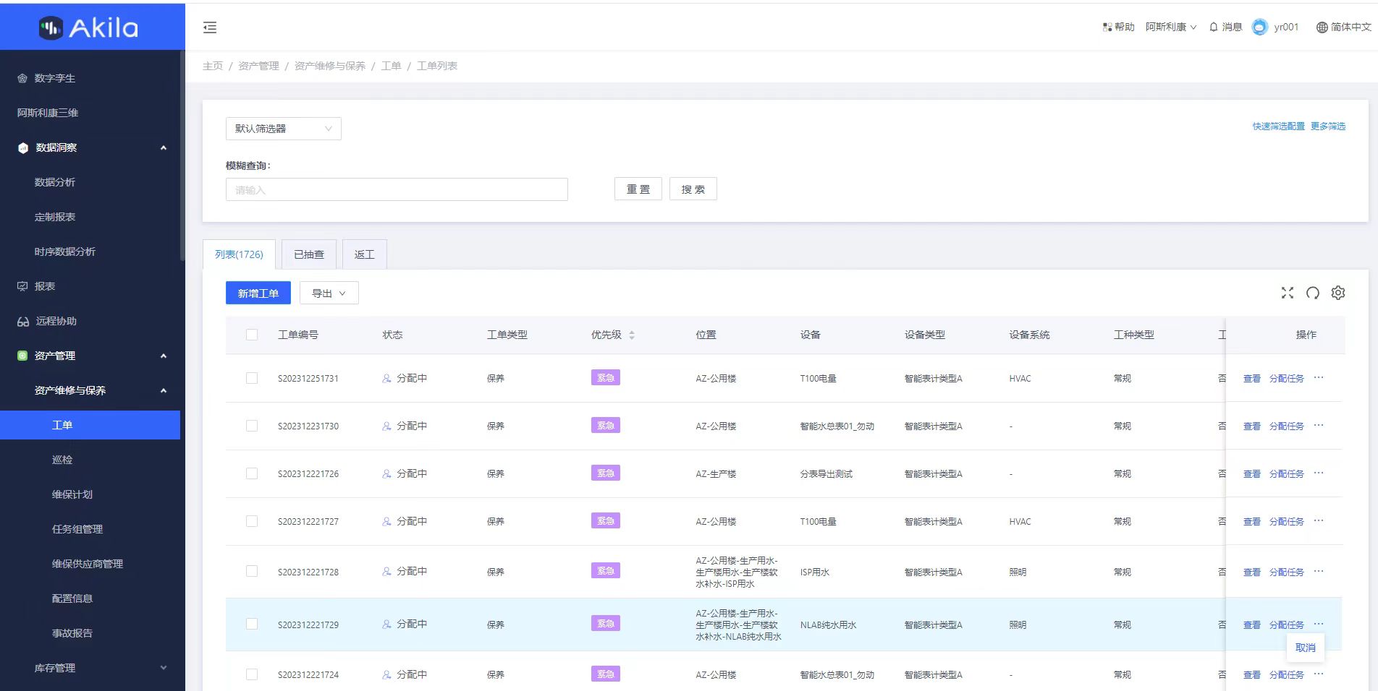Viewport: 1378px width, 691px height.
Task: Sort by priority column arrows
Action: 632,335
